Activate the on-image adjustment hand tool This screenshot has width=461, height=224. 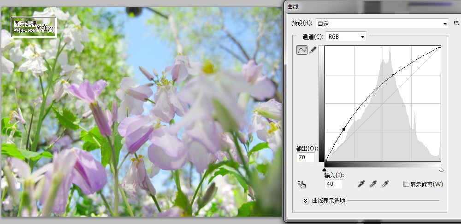coord(302,184)
